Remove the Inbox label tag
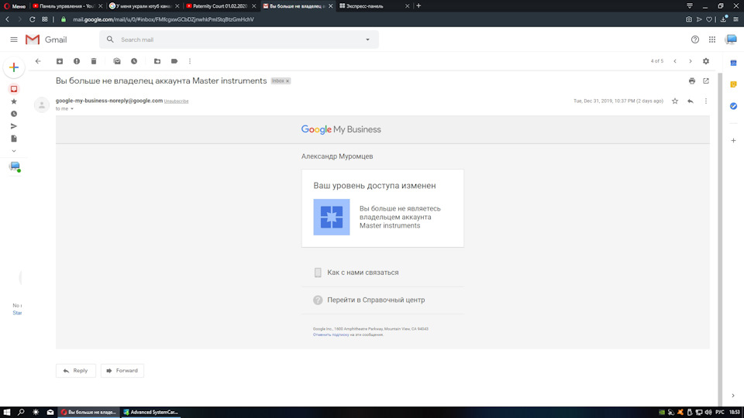The height and width of the screenshot is (418, 744). [x=288, y=81]
